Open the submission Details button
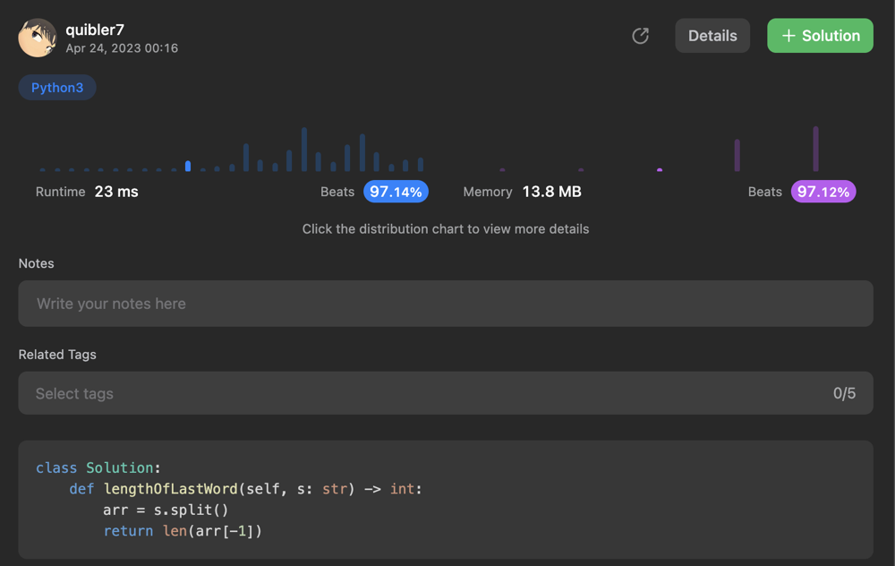 coord(712,36)
